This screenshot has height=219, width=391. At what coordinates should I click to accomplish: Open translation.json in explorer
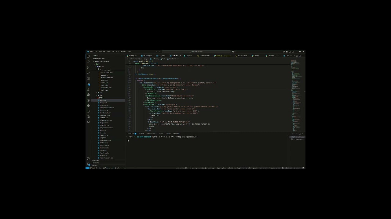(x=108, y=88)
